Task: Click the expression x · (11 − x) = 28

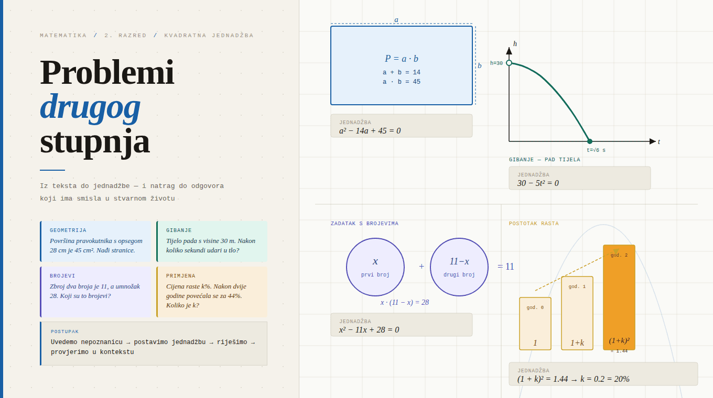Action: [x=405, y=302]
